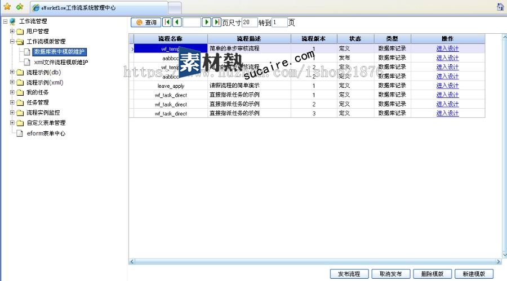The width and height of the screenshot is (507, 281).
Task: Click the 流程实例监控 folder icon
Action: (20, 113)
